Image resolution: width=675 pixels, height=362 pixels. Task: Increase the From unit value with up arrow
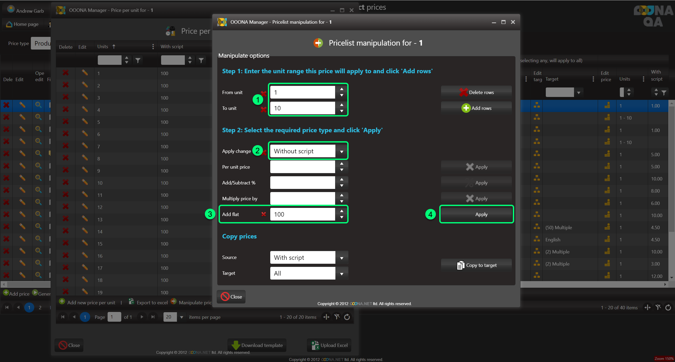(341, 89)
